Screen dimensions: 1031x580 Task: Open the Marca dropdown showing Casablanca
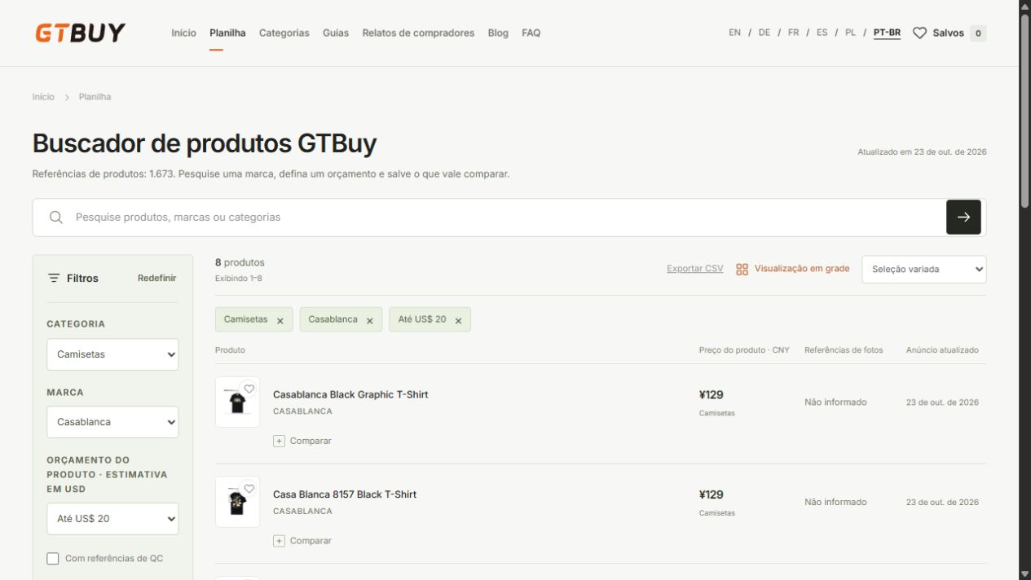click(x=112, y=422)
